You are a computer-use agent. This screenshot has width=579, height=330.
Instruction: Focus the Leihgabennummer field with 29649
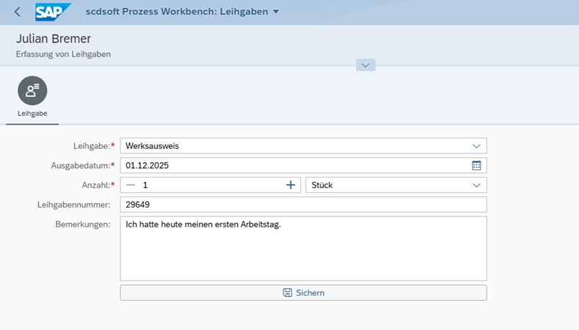[302, 205]
